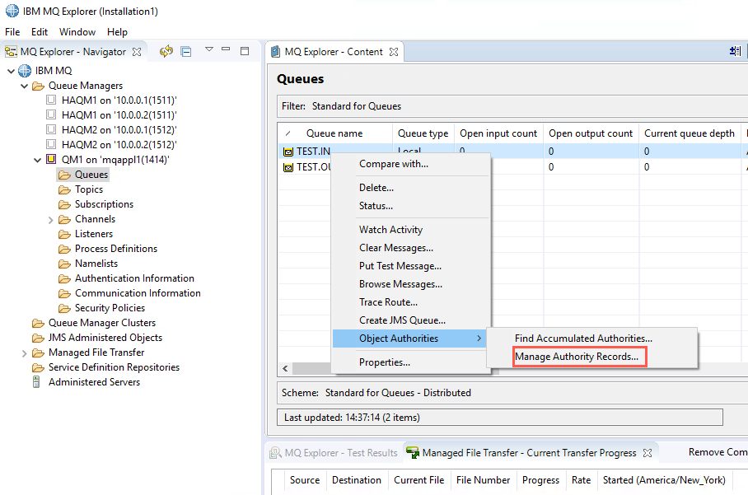Click icon of HAQM1 on '10.0.0.1(1511)'

[50, 100]
